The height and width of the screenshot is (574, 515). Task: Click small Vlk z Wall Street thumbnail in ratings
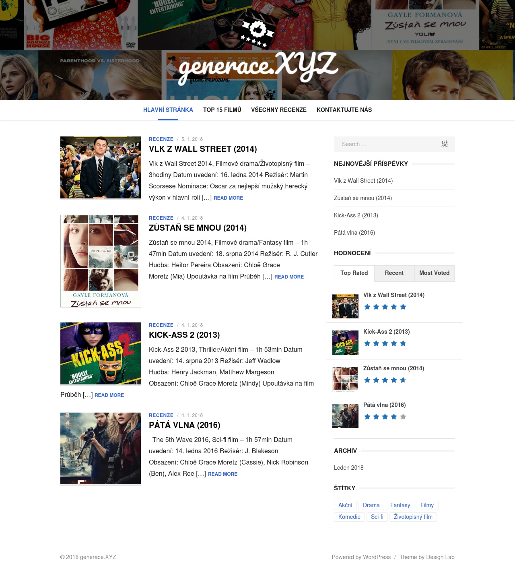[345, 306]
